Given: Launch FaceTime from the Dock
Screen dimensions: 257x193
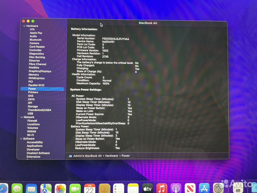Looking at the screenshot, I should coord(75,189).
